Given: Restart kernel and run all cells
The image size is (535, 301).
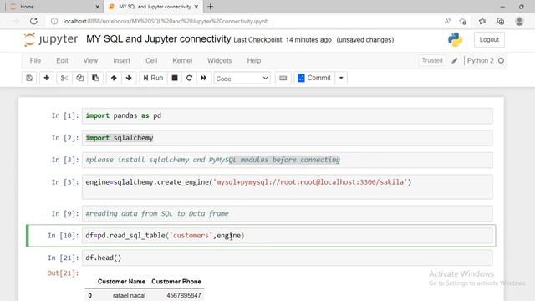Looking at the screenshot, I should 204,78.
